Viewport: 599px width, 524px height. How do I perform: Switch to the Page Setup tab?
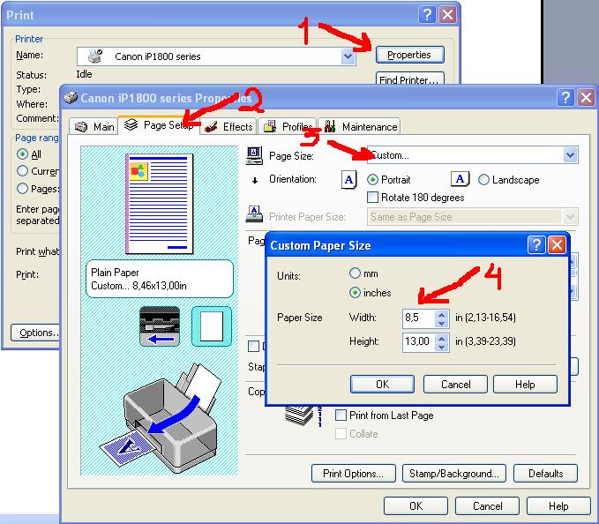159,125
